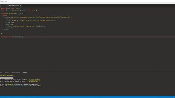
Task: Select the NewsletterForm.js editor tab
Action: click(14, 6)
